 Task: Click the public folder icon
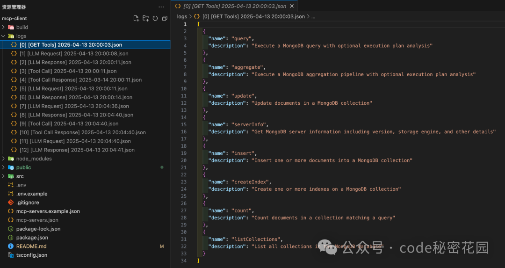pos(11,167)
